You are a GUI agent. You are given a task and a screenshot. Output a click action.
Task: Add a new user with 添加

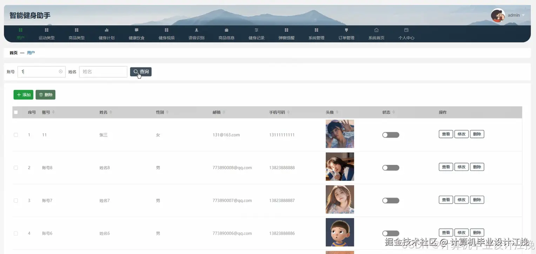click(x=24, y=95)
